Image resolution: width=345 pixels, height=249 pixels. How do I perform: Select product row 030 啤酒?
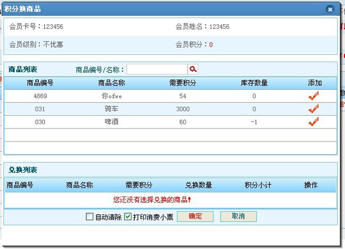[112, 122]
